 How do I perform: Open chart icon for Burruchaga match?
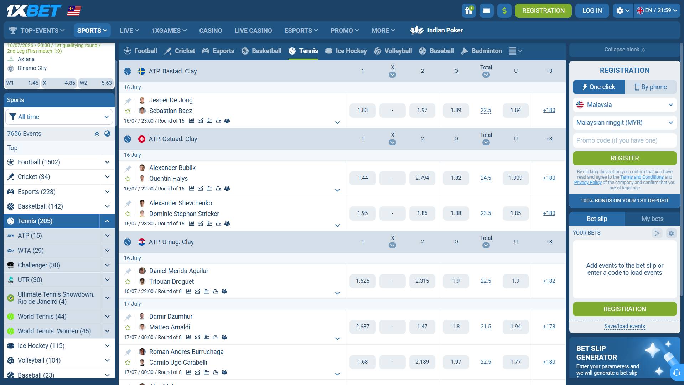coord(188,372)
